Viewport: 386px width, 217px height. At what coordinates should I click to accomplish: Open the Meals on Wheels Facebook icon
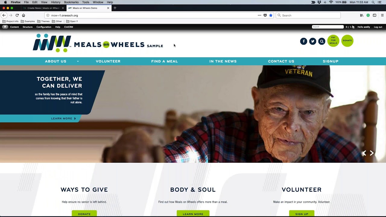[x=304, y=41]
